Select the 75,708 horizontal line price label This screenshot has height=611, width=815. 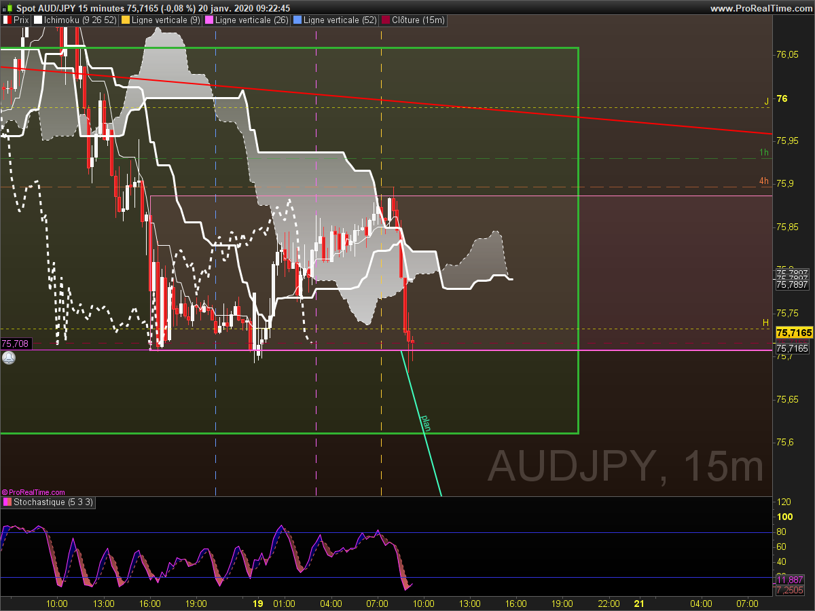click(x=16, y=344)
